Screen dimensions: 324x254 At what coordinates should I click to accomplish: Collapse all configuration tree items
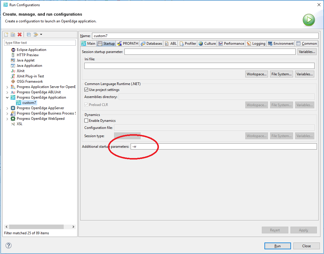[x=29, y=34]
